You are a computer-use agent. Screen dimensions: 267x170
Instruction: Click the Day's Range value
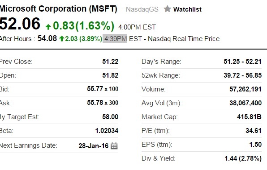click(242, 62)
